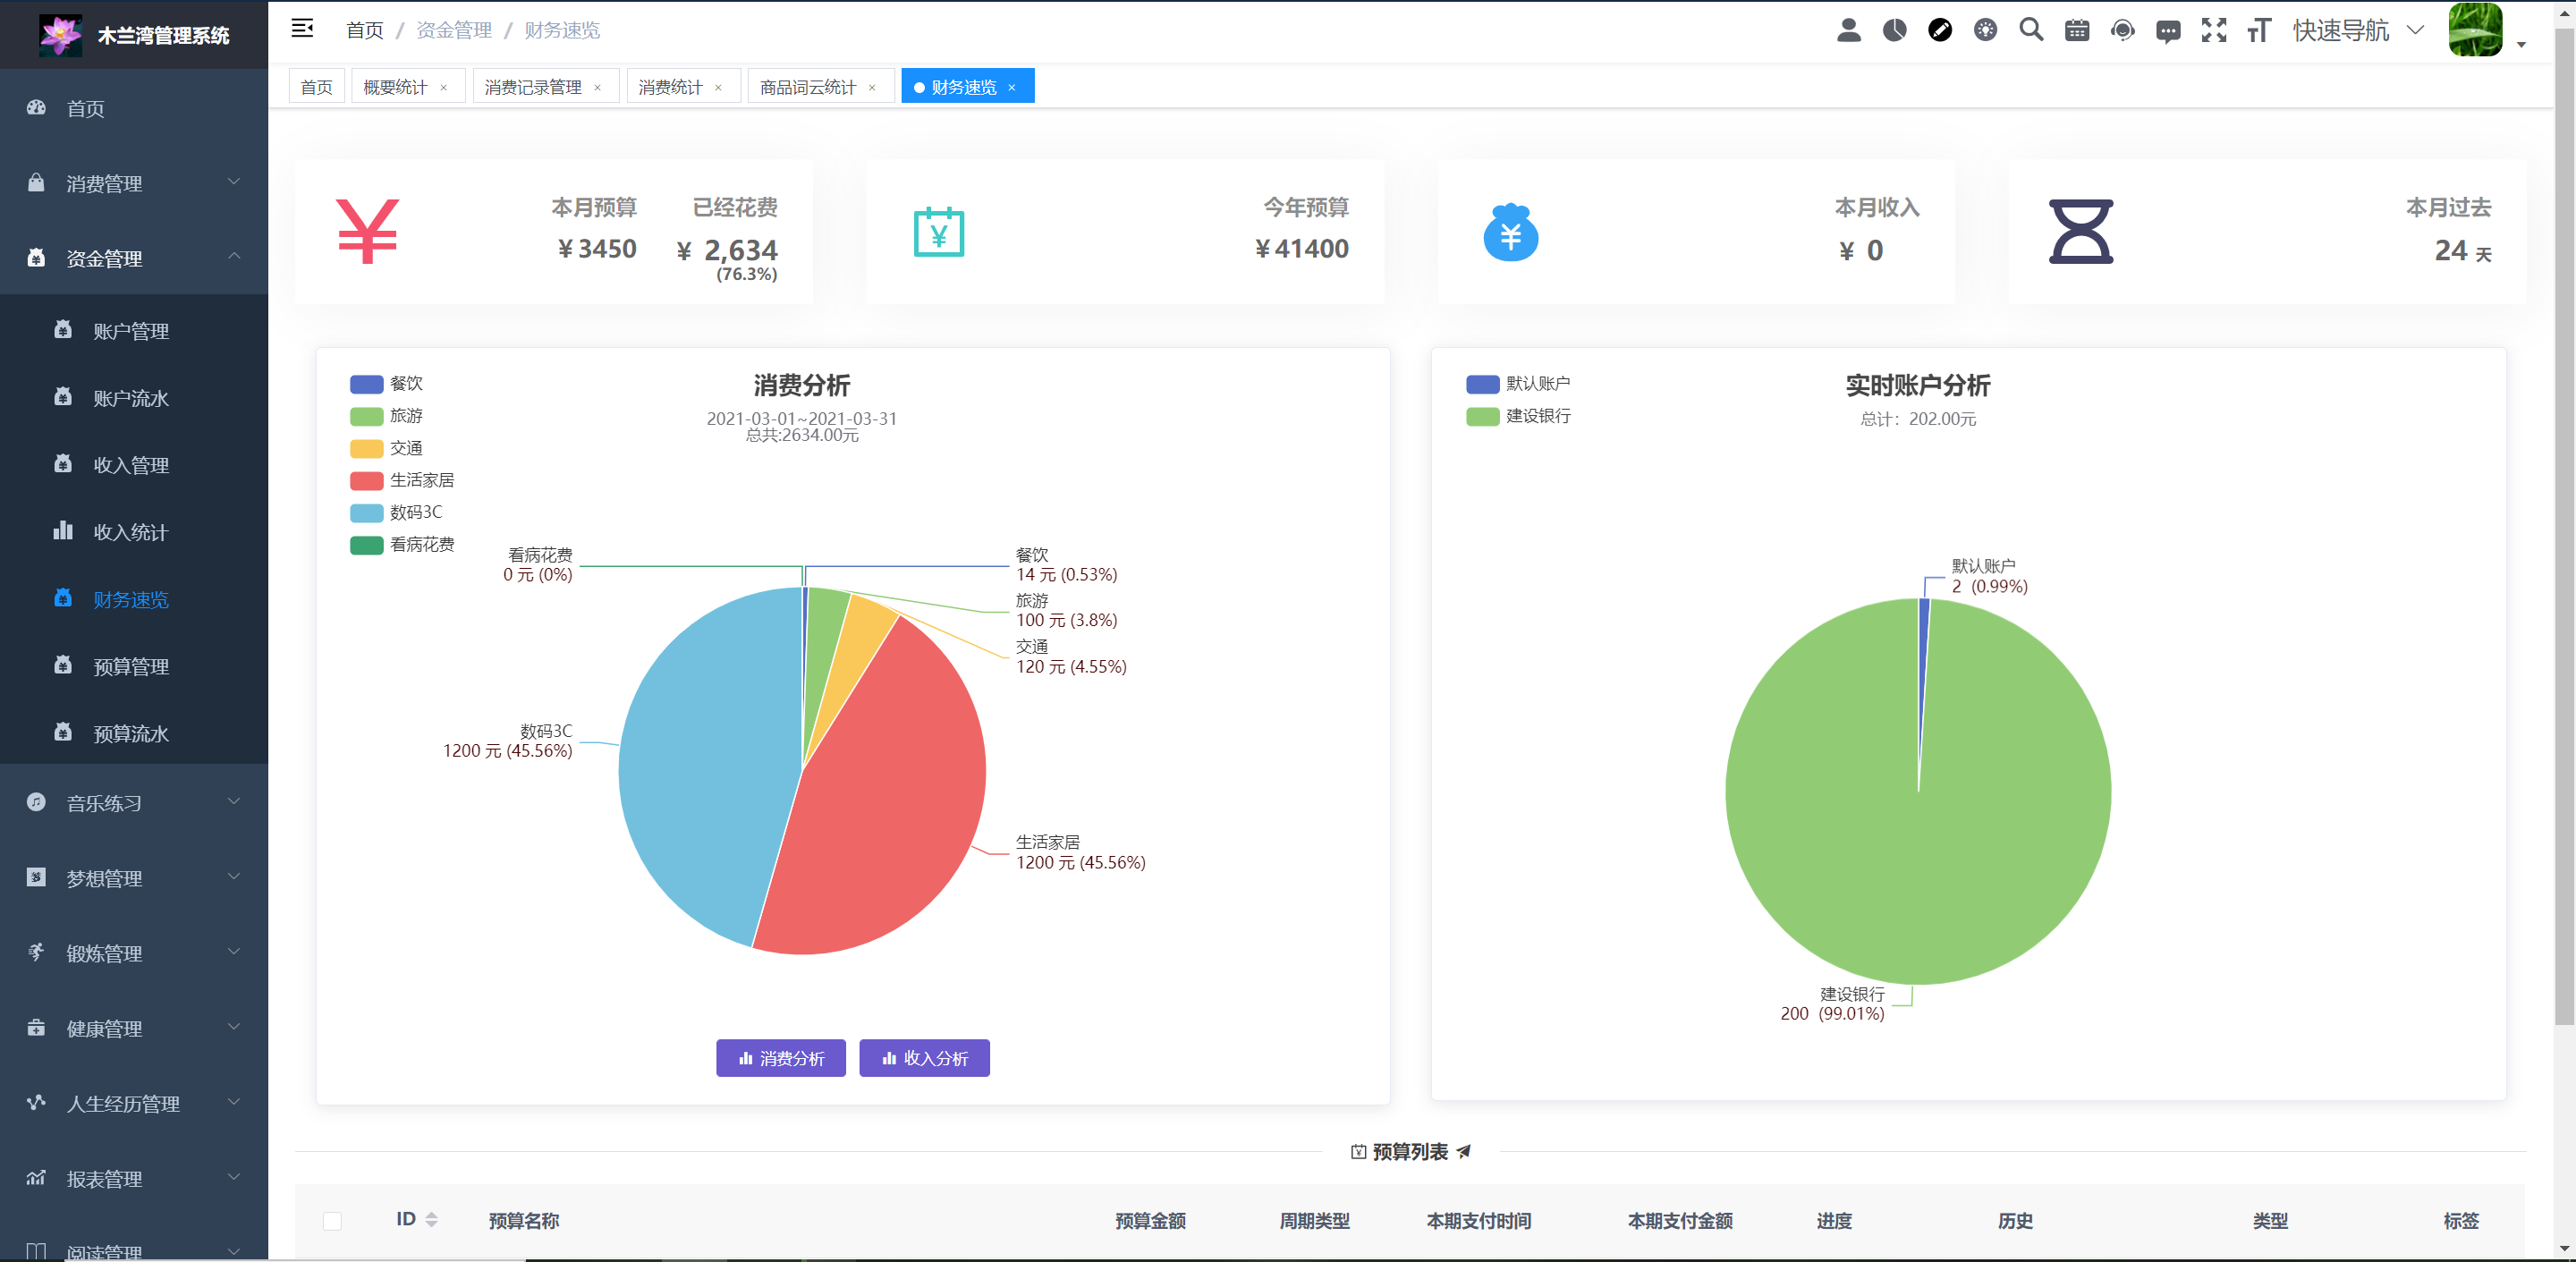2576x1262 pixels.
Task: Toggle fullscreen mode icon
Action: [2214, 30]
